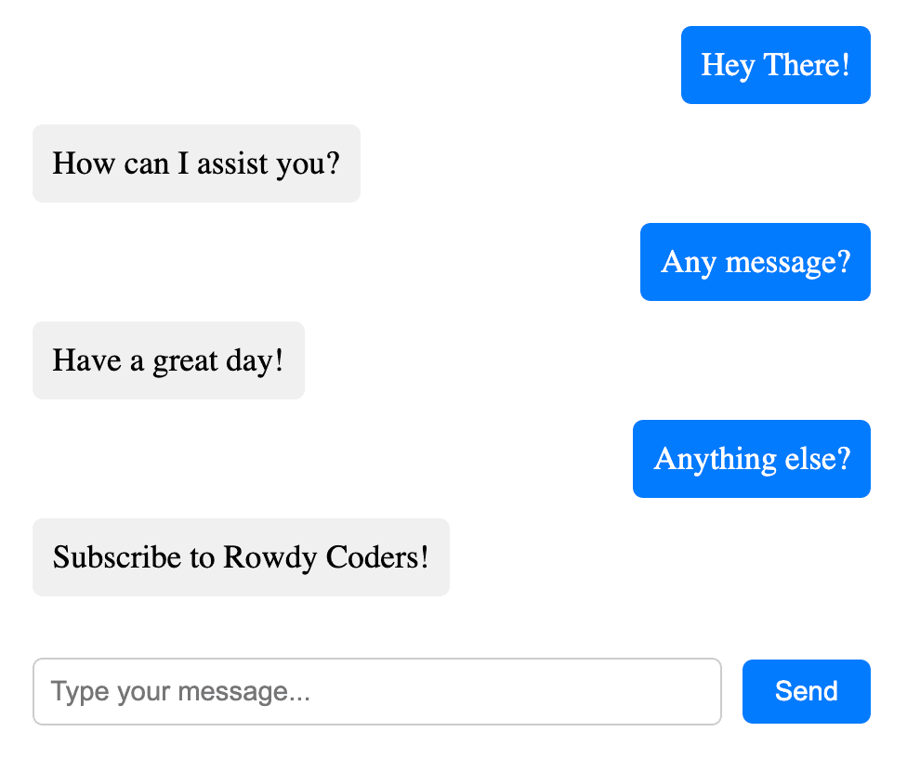Viewport: 907px width, 758px height.
Task: Select the 'Hey There!' message bubble
Action: (775, 65)
